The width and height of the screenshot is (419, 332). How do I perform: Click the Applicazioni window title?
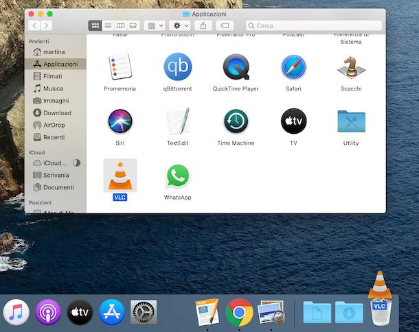209,14
